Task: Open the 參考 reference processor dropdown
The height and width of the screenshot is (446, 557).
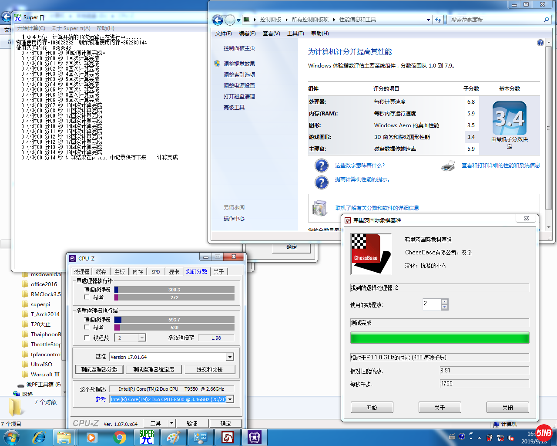Action: pos(230,399)
